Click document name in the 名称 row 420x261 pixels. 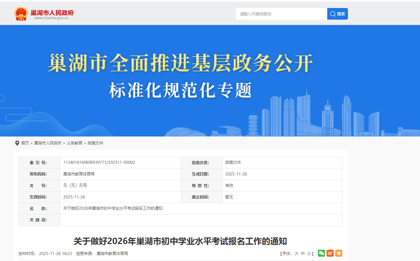(x=113, y=208)
